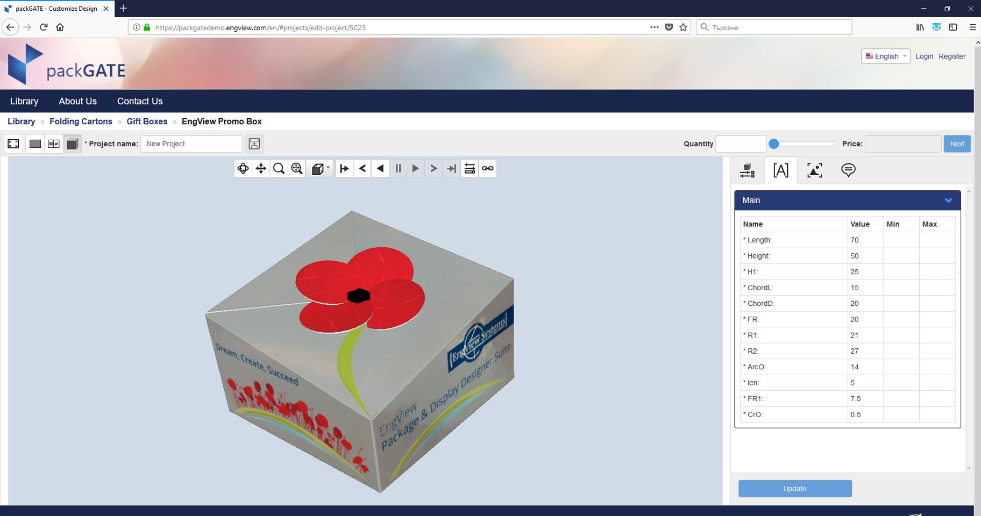The image size is (981, 516).
Task: Go to Gift Boxes breadcrumb
Action: (147, 121)
